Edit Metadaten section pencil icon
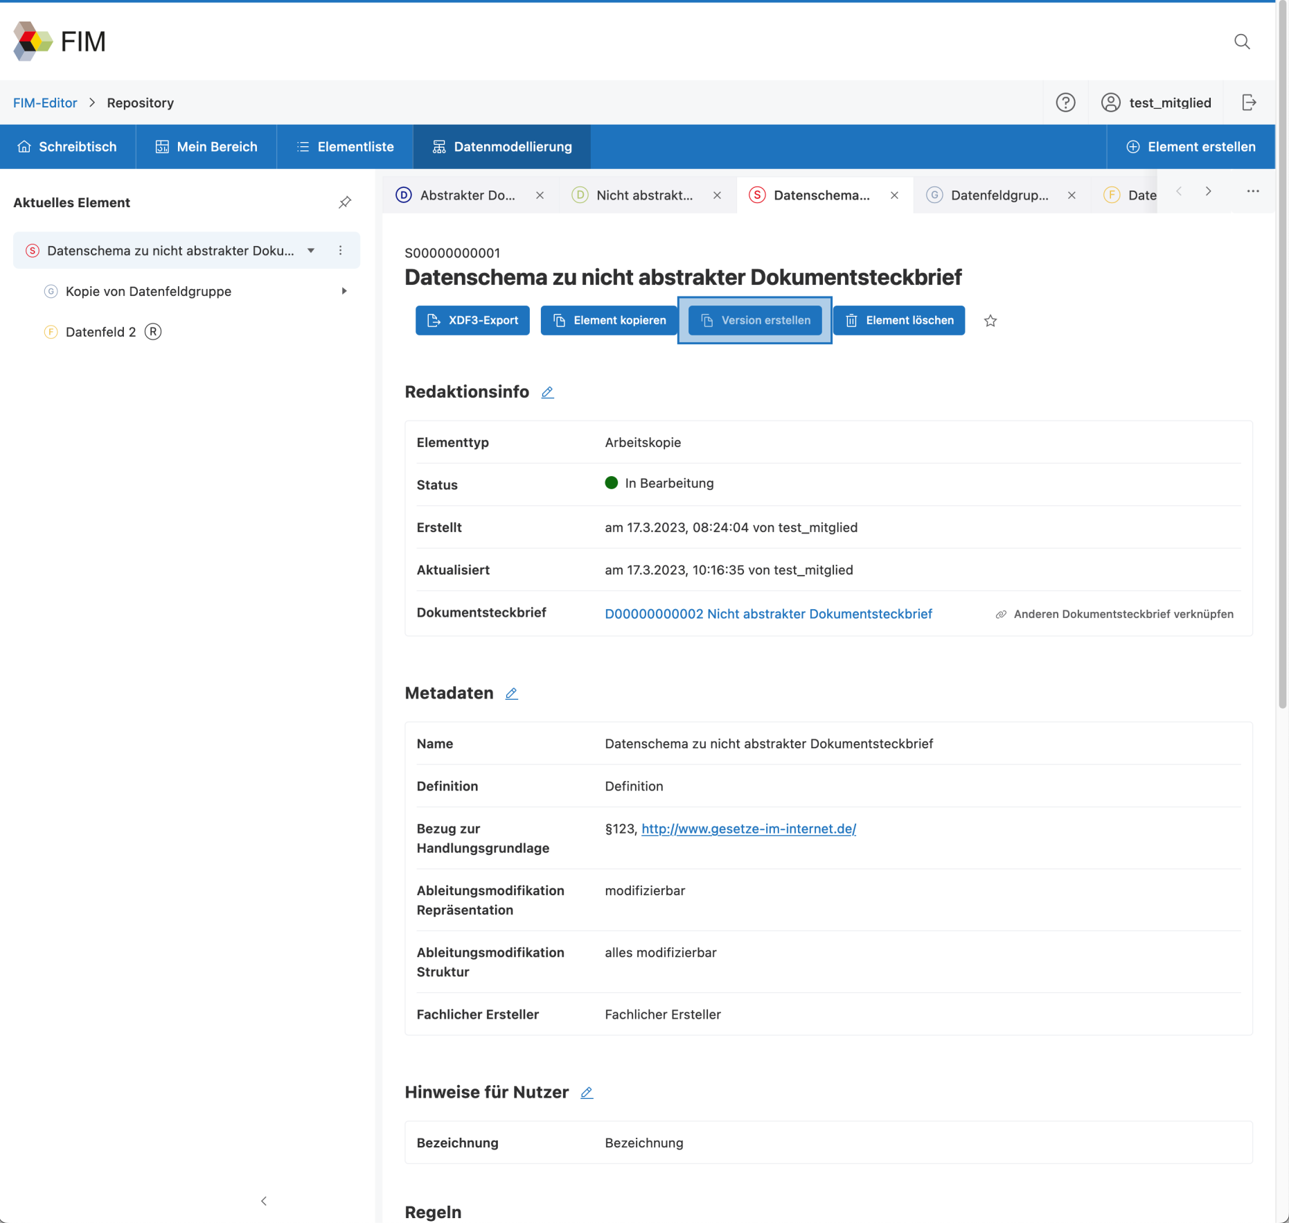Screen dimensions: 1289x1223 tap(511, 694)
